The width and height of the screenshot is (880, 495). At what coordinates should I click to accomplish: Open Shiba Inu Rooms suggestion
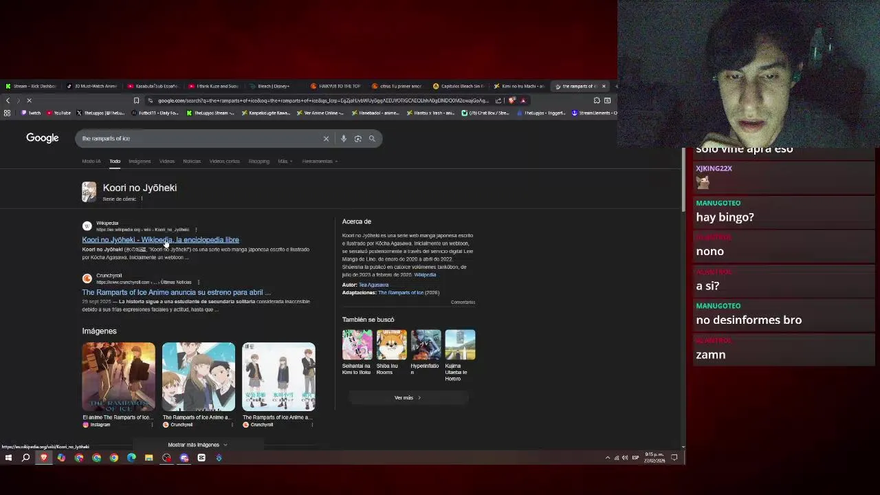coord(391,352)
